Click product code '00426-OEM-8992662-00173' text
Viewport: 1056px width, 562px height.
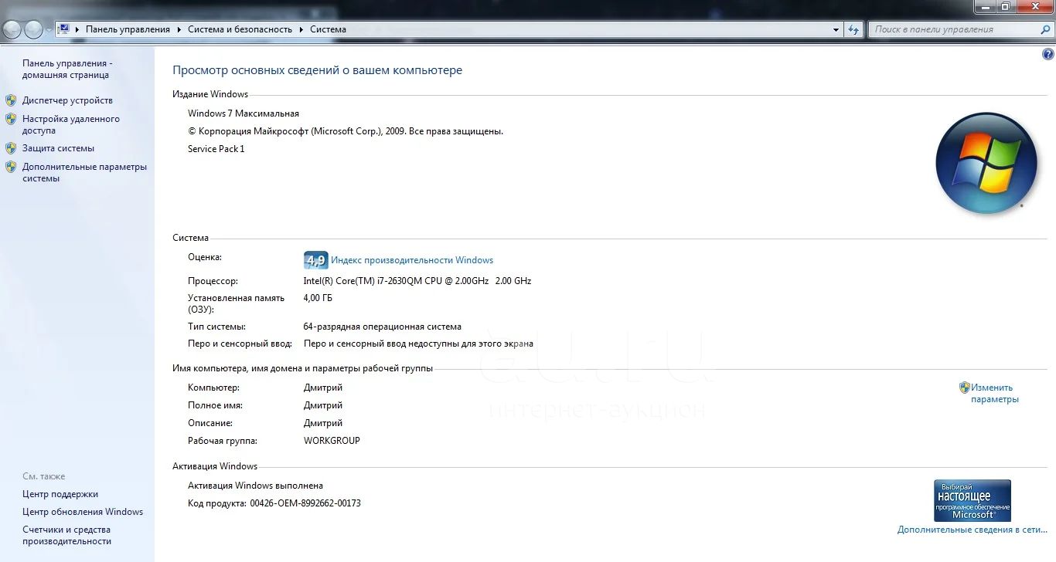pos(305,503)
